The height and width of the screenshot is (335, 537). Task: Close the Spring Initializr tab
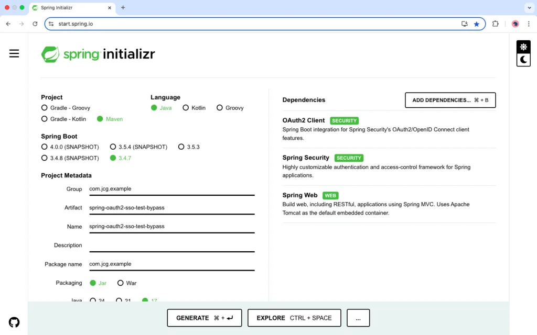(110, 7)
